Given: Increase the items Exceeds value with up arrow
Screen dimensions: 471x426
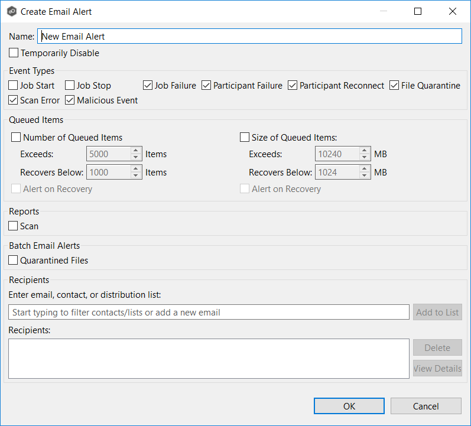Looking at the screenshot, I should pyautogui.click(x=136, y=151).
